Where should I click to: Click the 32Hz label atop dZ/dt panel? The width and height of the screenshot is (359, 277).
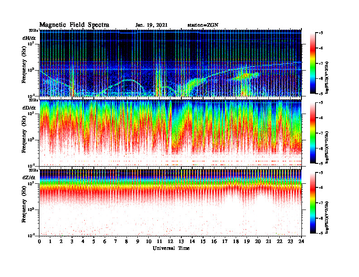(34, 170)
